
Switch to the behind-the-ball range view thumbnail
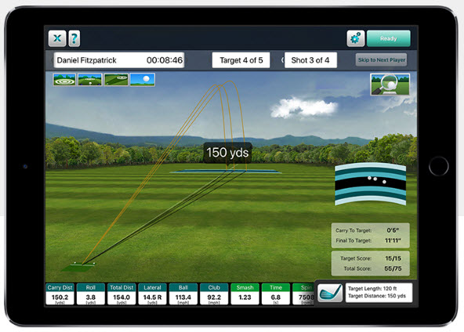click(x=90, y=80)
